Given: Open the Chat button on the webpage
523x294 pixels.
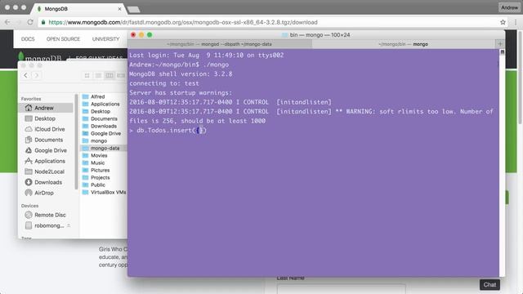Looking at the screenshot, I should 489,285.
